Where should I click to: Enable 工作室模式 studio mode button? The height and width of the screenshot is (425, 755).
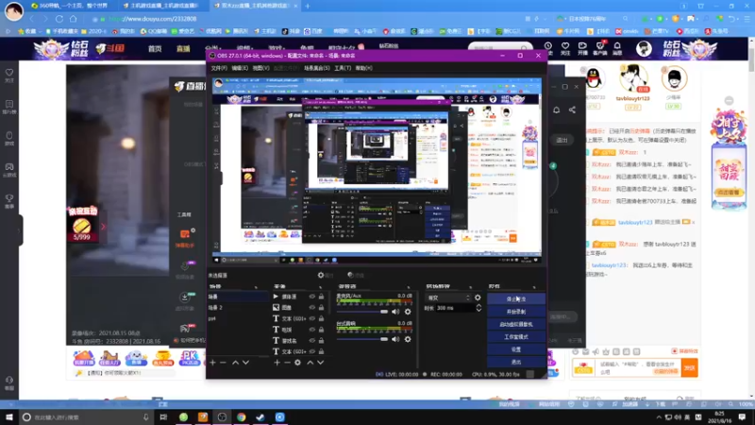click(x=516, y=337)
